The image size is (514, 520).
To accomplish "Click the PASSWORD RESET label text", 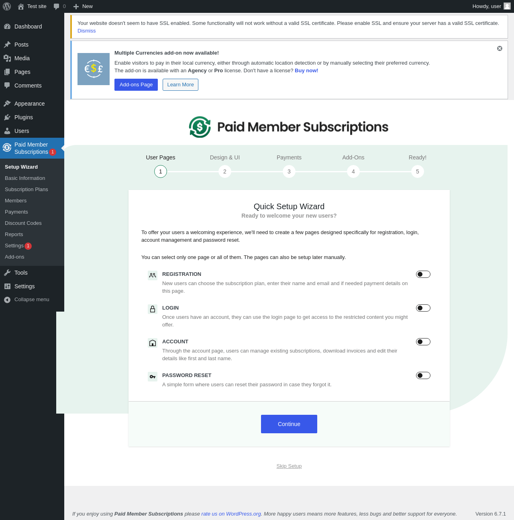I will tap(187, 375).
